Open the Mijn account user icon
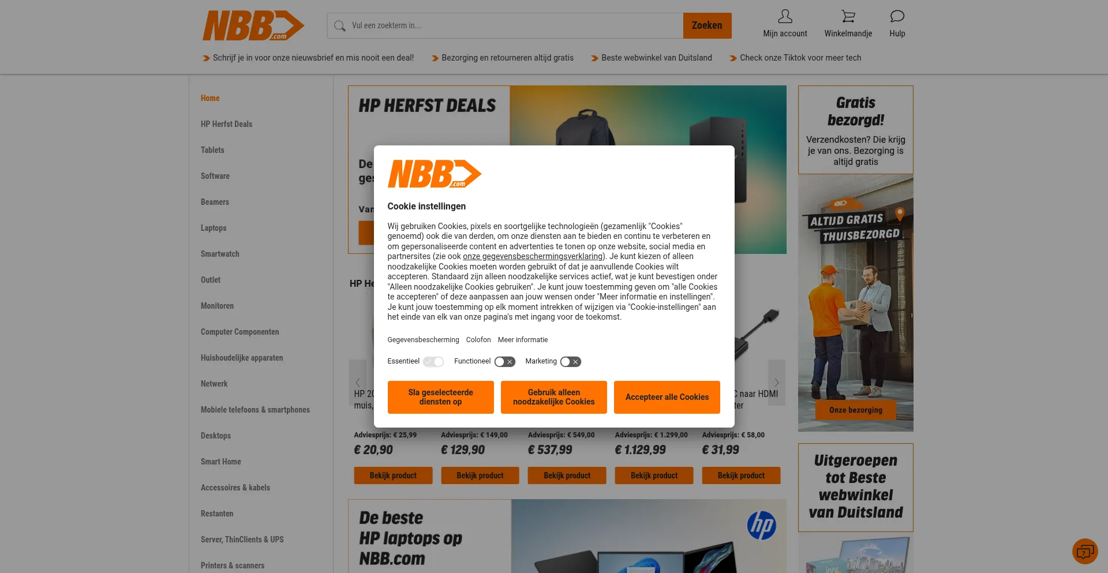Image resolution: width=1108 pixels, height=573 pixels. click(x=785, y=16)
